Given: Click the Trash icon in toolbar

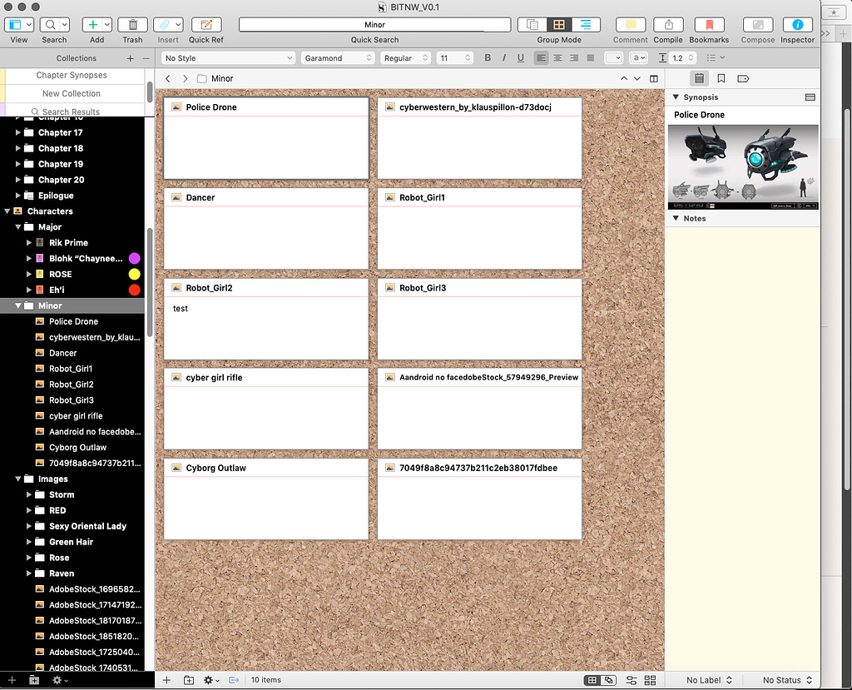Looking at the screenshot, I should coord(132,25).
